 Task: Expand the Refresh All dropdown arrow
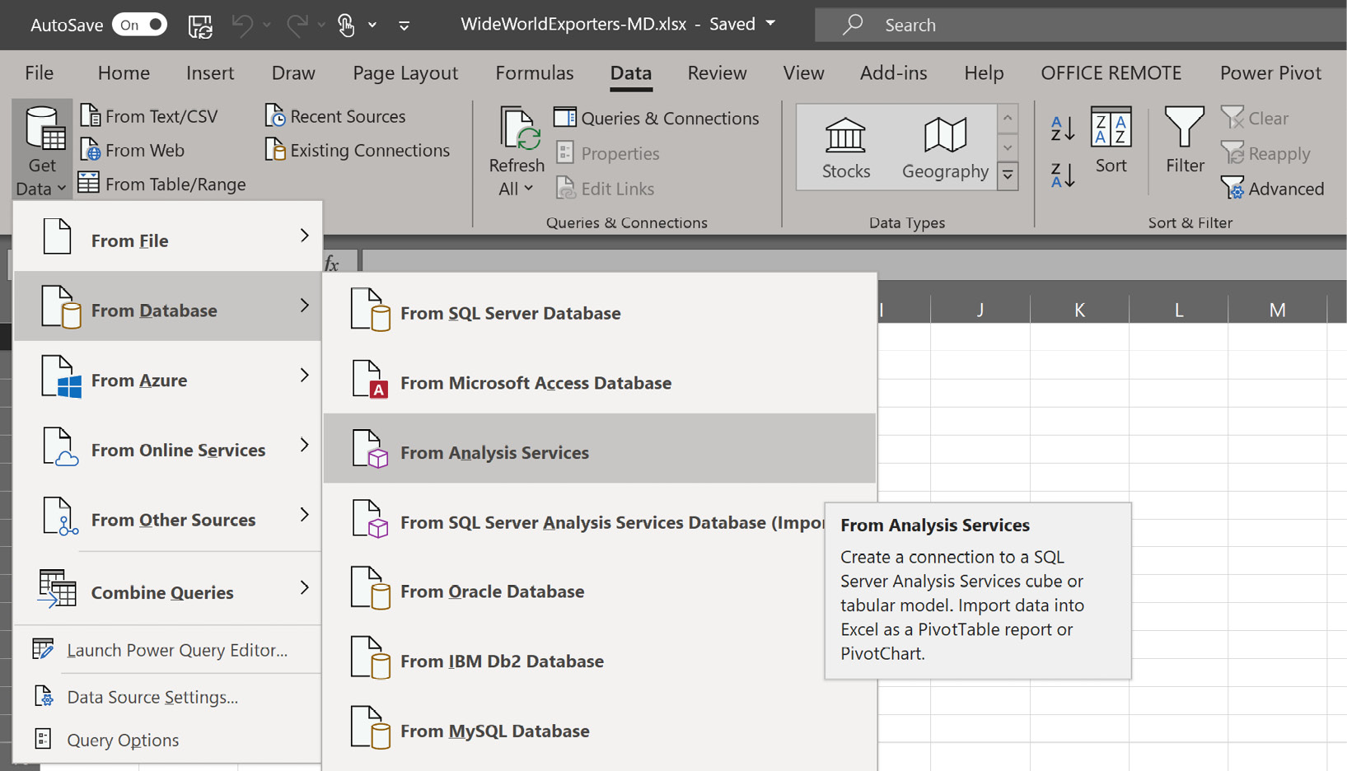pyautogui.click(x=529, y=189)
